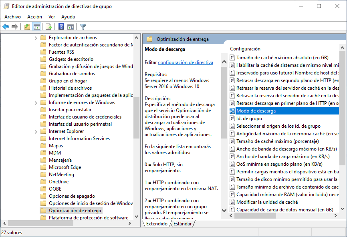
Task: Select the Insertar para instalar folder
Action: [x=70, y=110]
